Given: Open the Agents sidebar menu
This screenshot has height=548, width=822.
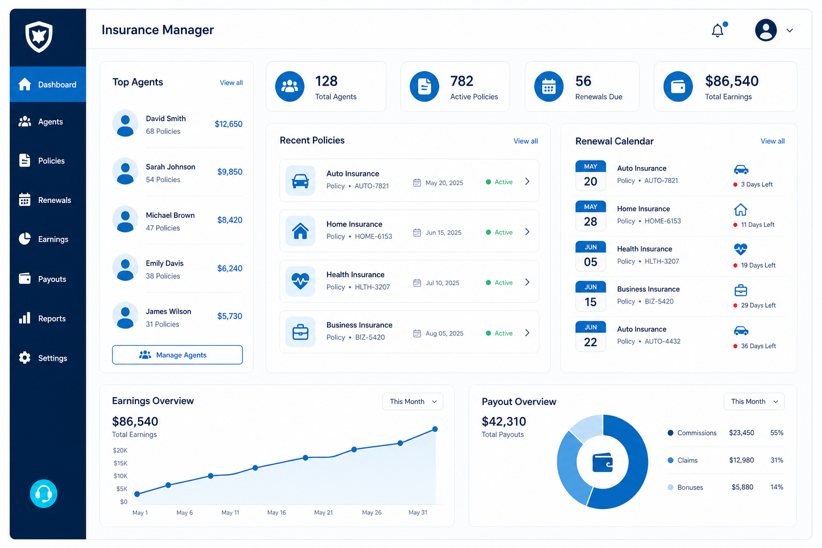Looking at the screenshot, I should pos(48,122).
